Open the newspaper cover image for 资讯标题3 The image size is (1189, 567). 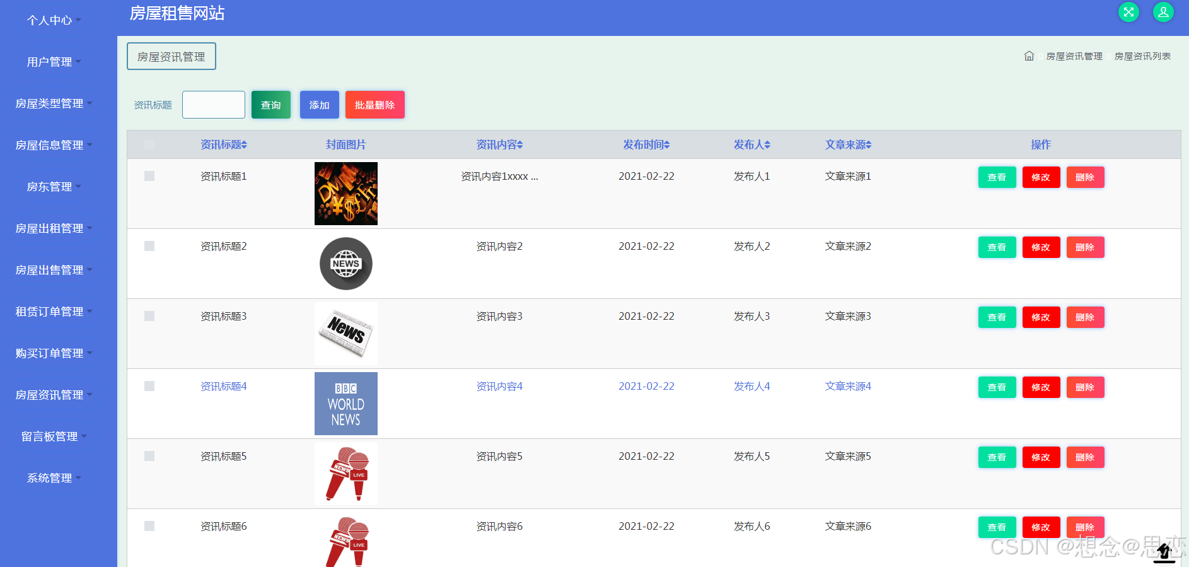346,334
